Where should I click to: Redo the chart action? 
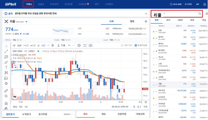tap(74, 45)
